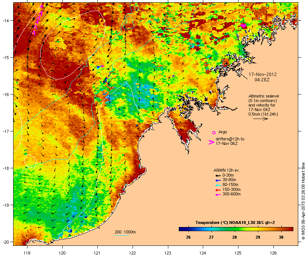Image resolution: width=308 pixels, height=256 pixels.
Task: Click the magenta 300-600m legend arrow
Action: point(218,195)
